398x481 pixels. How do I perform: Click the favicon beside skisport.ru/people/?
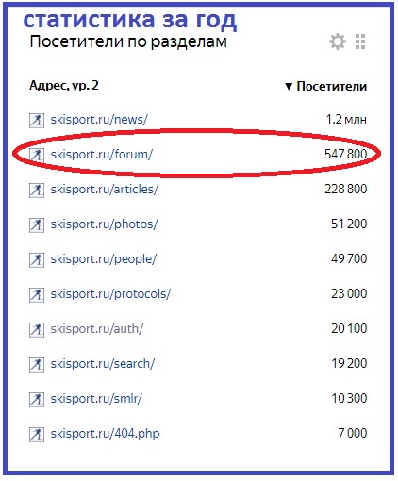37,260
